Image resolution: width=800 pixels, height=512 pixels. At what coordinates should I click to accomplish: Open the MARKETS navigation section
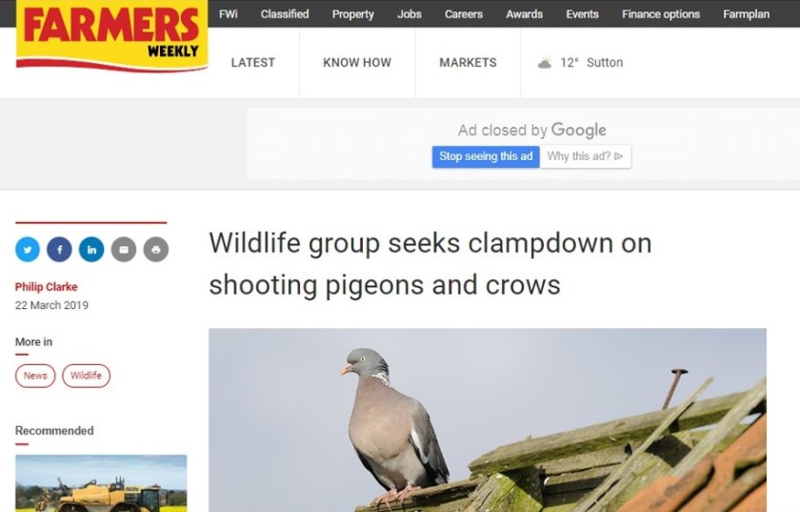(468, 62)
